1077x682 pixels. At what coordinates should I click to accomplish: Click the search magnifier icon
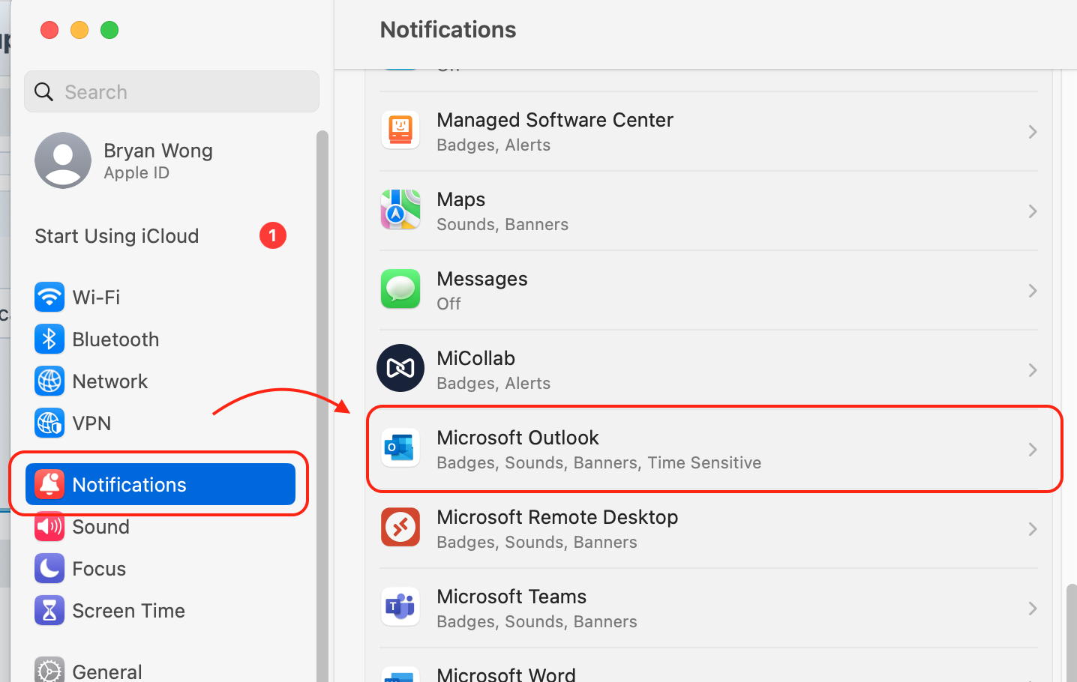[x=44, y=91]
